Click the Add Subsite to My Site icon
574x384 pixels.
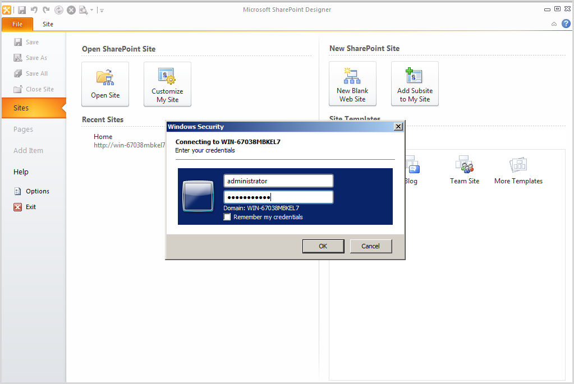click(x=415, y=75)
